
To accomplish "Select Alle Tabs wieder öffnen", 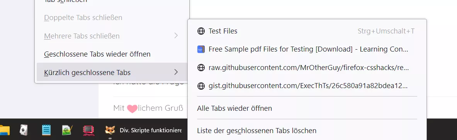I will [307, 108].
